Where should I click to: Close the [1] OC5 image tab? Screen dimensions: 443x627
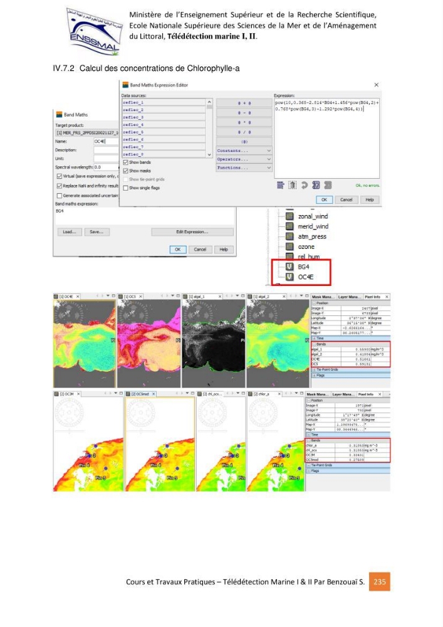[x=140, y=297]
